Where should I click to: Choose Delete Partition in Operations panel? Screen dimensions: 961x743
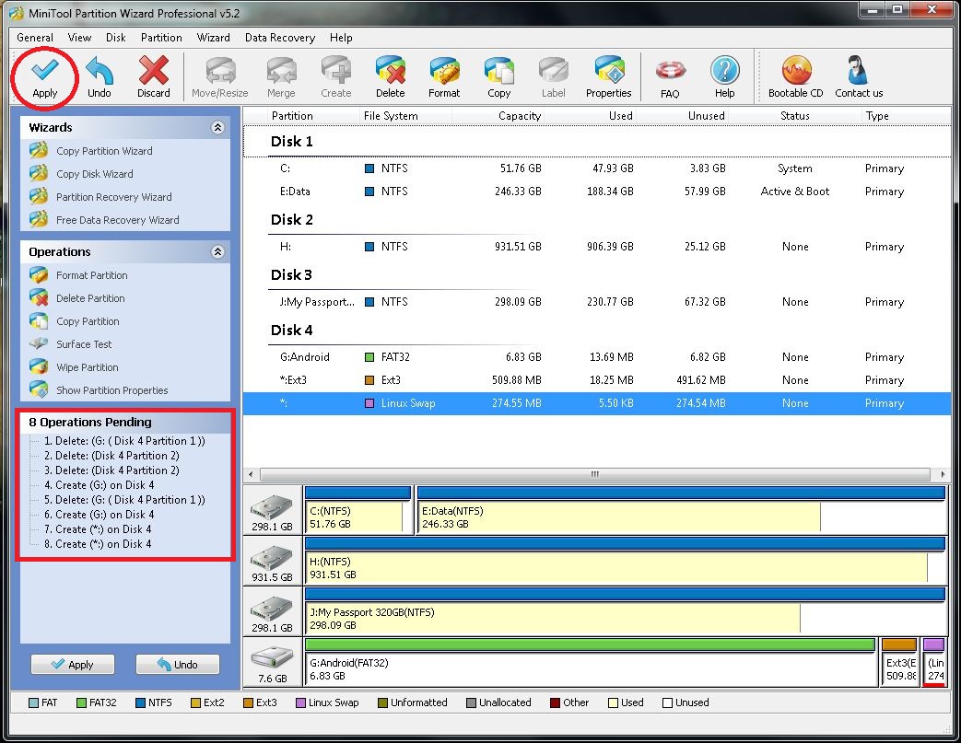[90, 298]
